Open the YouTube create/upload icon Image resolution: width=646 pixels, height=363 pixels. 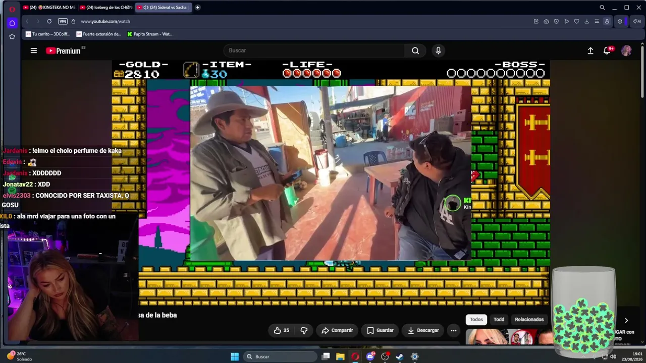pyautogui.click(x=590, y=50)
